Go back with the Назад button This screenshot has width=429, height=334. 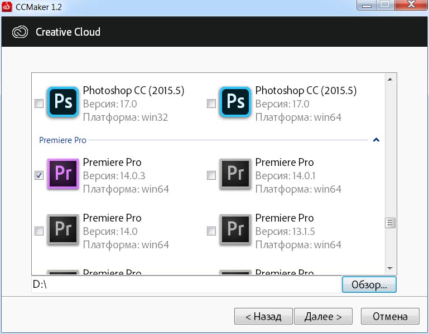pyautogui.click(x=263, y=317)
